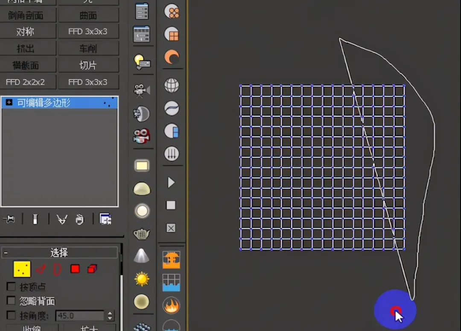Click the 切片 modifier button
This screenshot has height=331, width=461.
pos(88,65)
